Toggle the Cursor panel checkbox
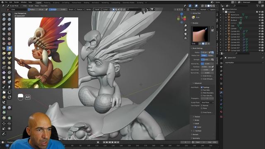The height and width of the screenshot is (149, 265). pos(195,127)
